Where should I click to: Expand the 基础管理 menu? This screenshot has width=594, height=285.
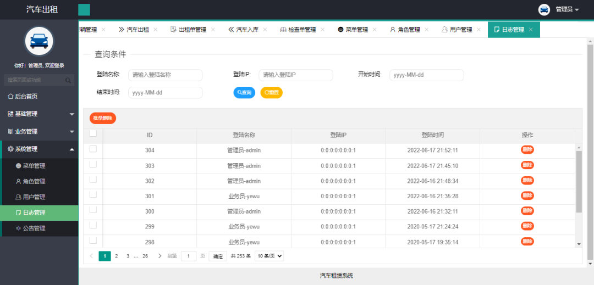(x=39, y=114)
